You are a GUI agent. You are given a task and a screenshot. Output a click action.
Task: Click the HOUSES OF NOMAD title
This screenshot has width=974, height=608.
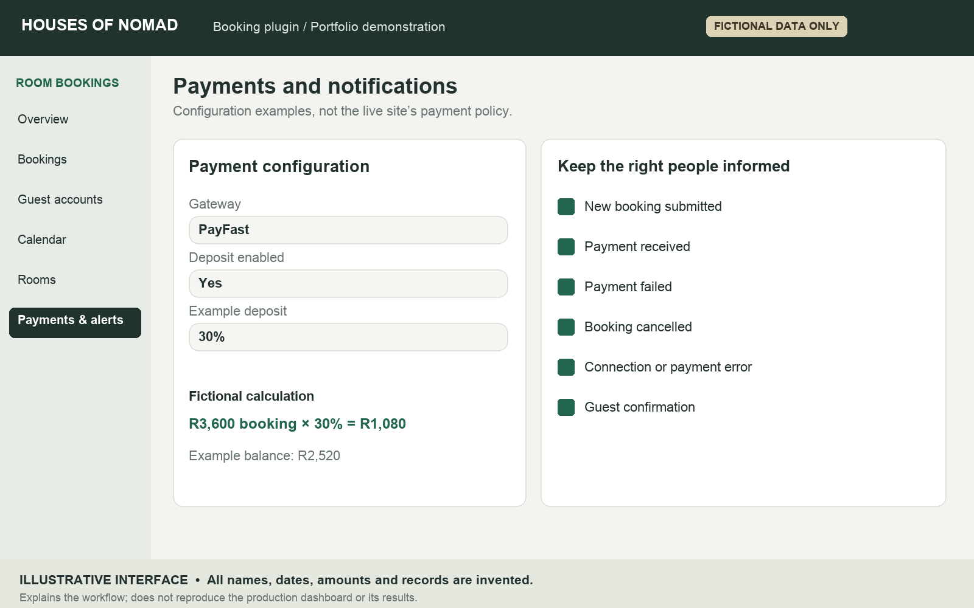click(100, 25)
